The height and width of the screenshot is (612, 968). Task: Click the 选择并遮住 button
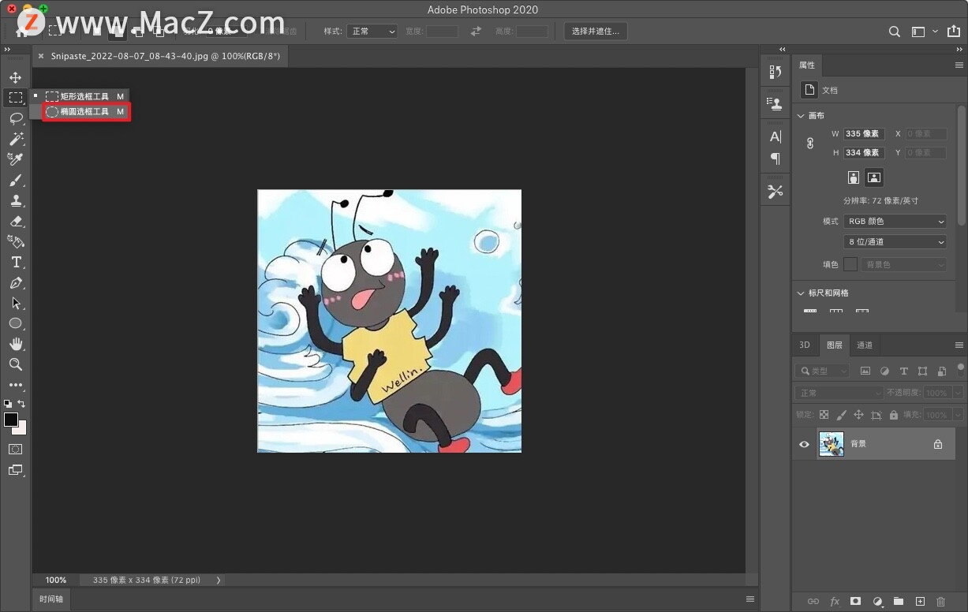tap(596, 31)
